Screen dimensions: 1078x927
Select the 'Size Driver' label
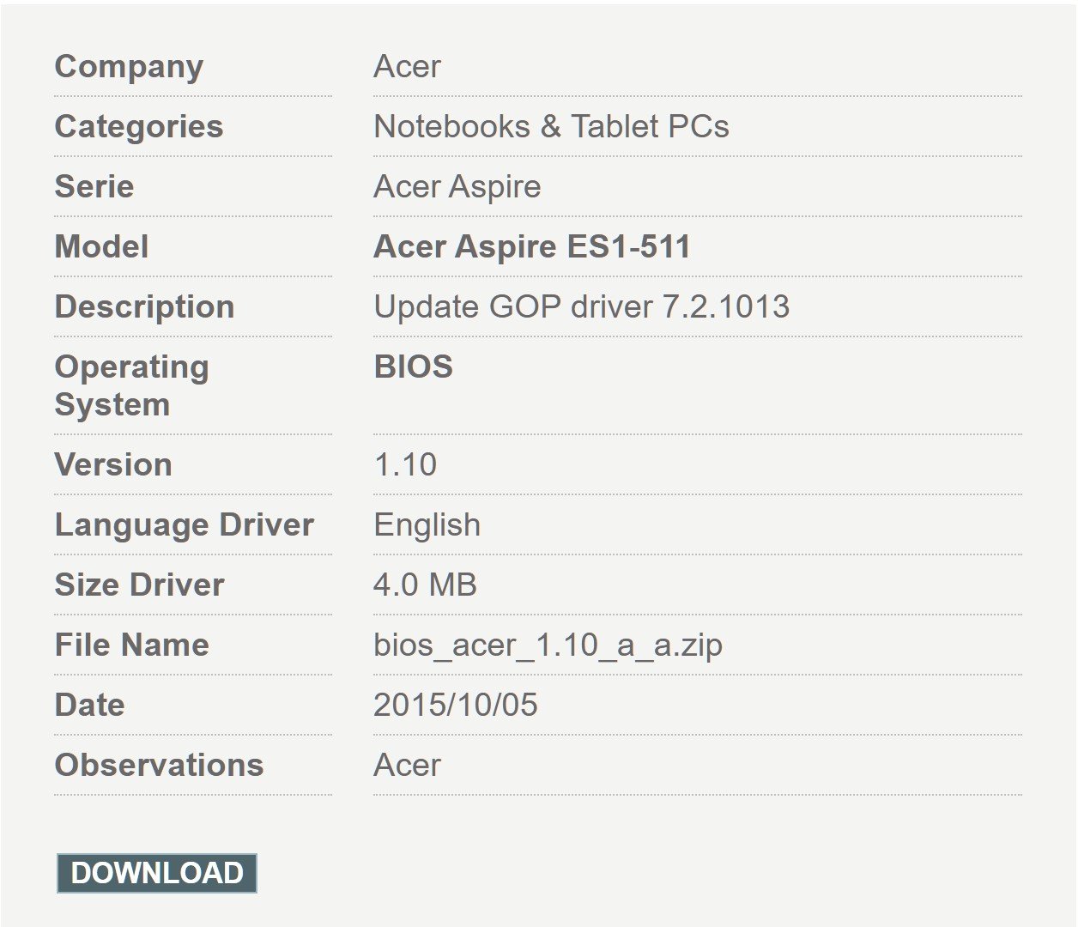139,585
